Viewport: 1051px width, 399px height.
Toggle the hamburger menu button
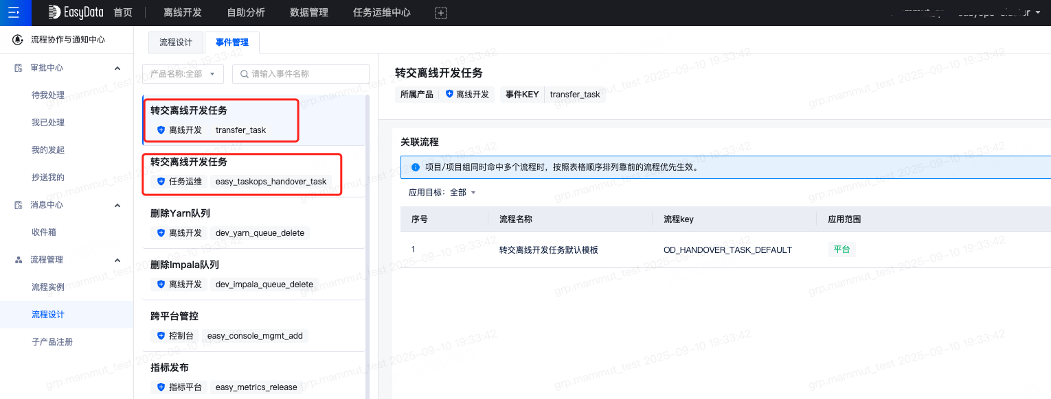[14, 12]
